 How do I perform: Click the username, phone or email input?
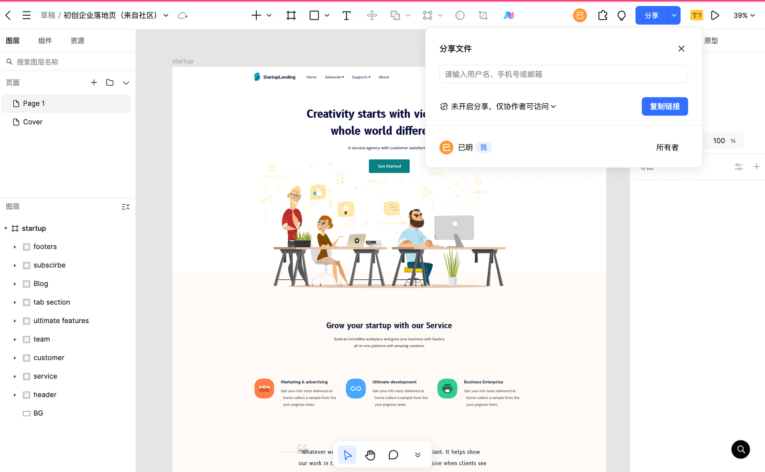point(563,74)
